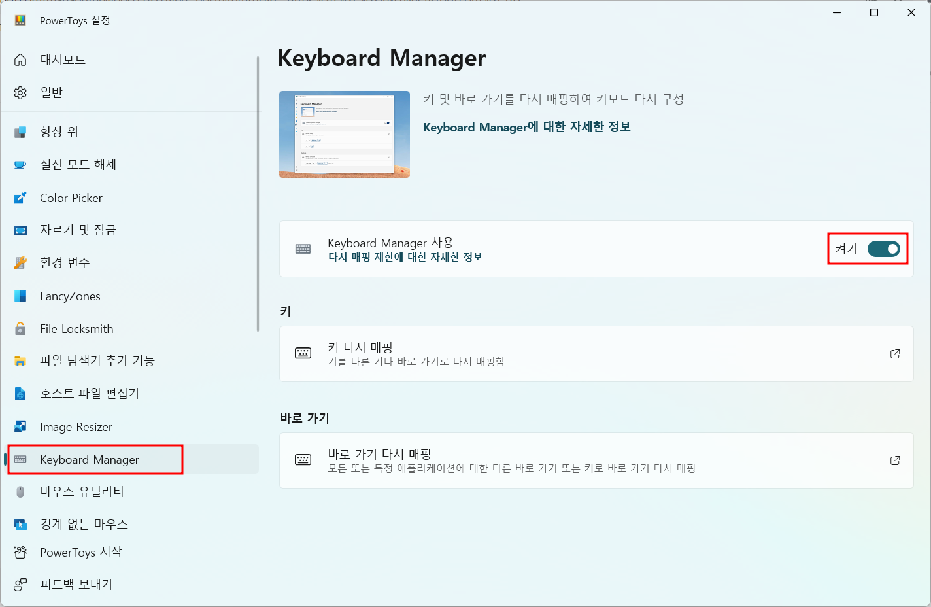This screenshot has height=607, width=931.
Task: Click the external-link icon for 바로 가기 다시 매핑
Action: pyautogui.click(x=895, y=460)
